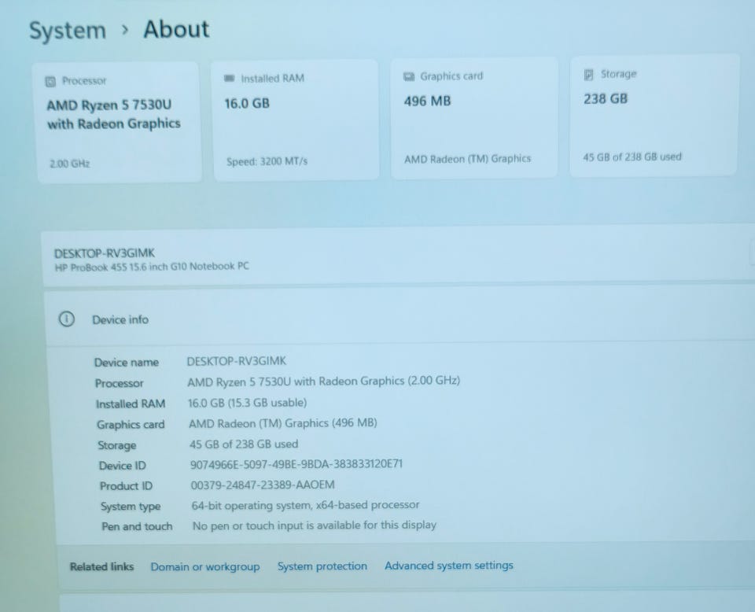The height and width of the screenshot is (612, 755).
Task: Select the 16.0 GB Installed RAM card
Action: tap(296, 120)
